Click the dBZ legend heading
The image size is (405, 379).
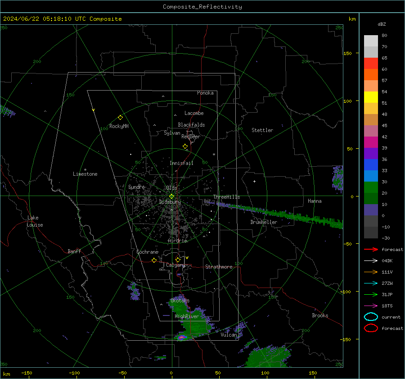coord(382,24)
